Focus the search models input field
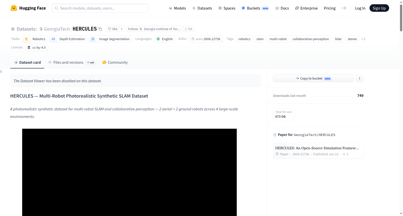Screen dimensions: 403x216 (x=100, y=8)
